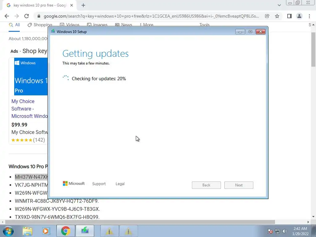Open Google search Tools
The image size is (316, 237).
coord(204,25)
